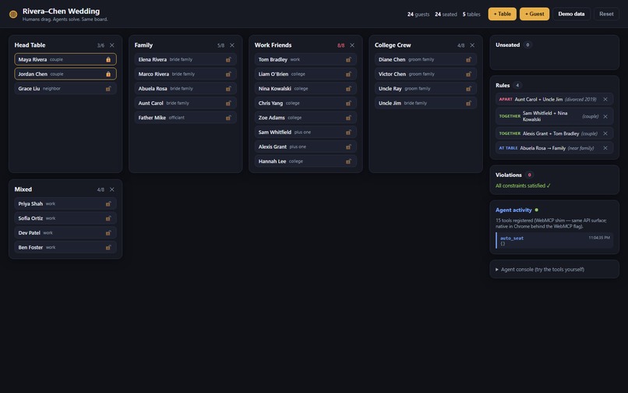Click lock icon beside Ben Foster
The image size is (628, 393).
click(108, 247)
